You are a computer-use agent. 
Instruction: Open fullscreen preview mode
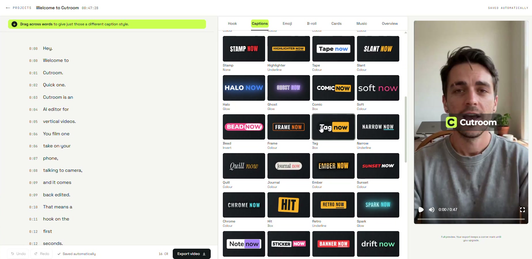point(522,210)
